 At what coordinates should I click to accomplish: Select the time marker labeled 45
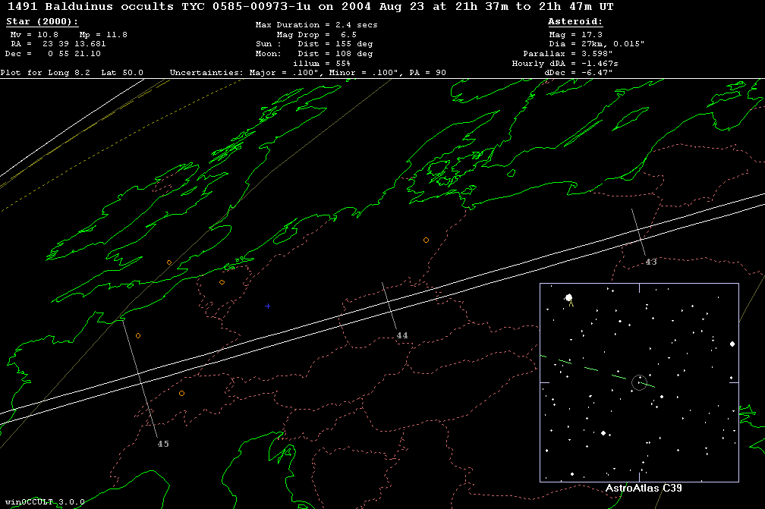click(x=163, y=444)
